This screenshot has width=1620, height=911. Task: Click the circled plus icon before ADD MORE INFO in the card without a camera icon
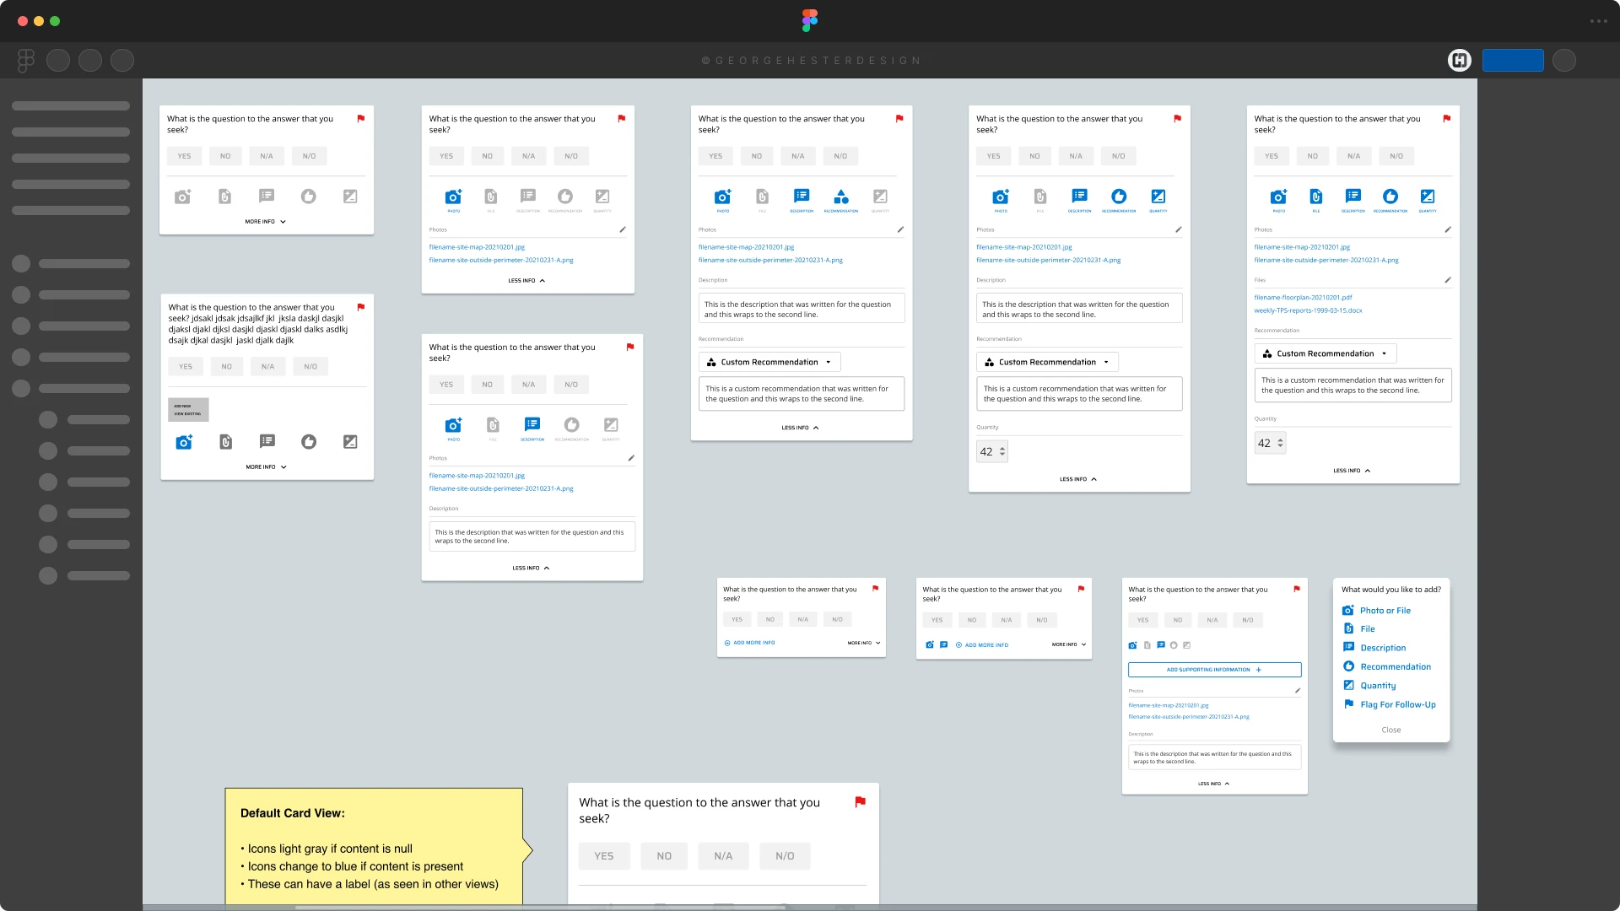(x=727, y=643)
